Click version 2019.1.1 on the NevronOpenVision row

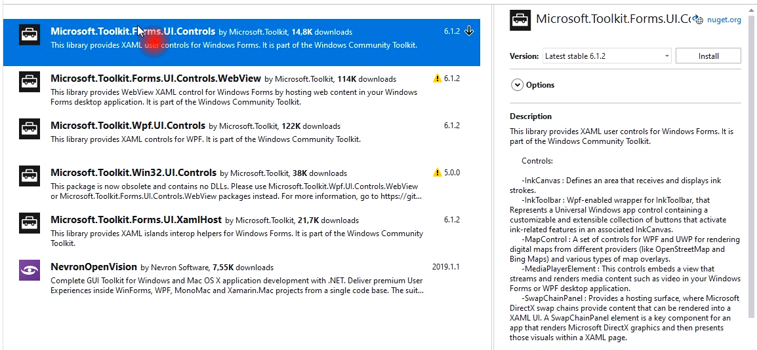pos(445,267)
